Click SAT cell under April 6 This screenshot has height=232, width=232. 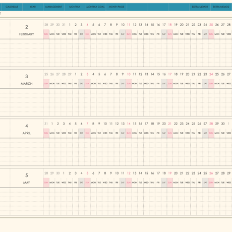pyautogui.click(x=82, y=133)
